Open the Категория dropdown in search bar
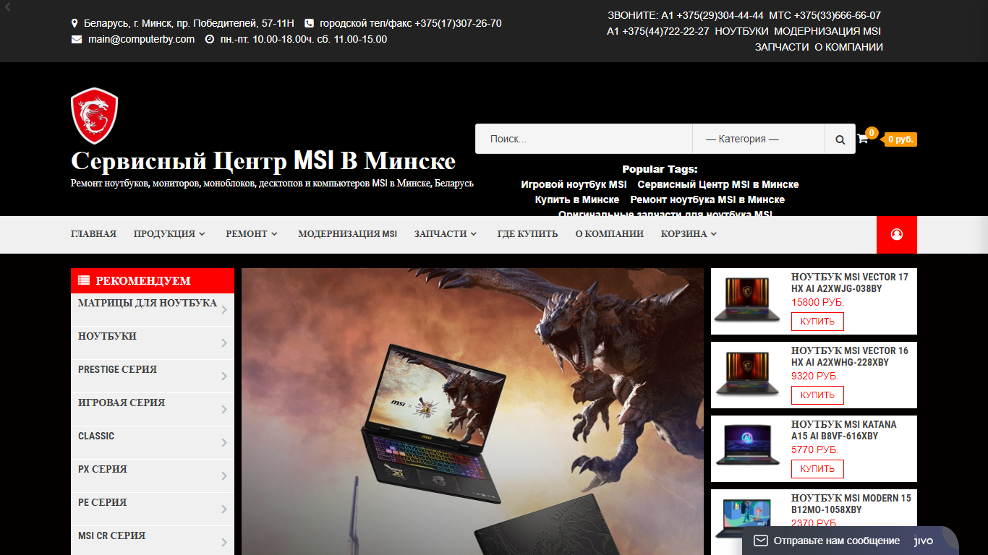Viewport: 988px width, 555px height. pos(759,139)
